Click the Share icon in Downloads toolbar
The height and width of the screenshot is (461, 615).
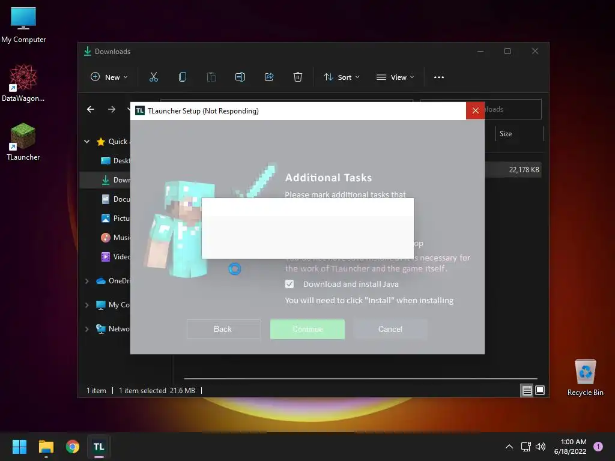point(269,77)
